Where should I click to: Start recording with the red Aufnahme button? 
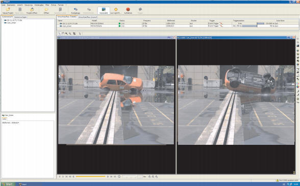(x=128, y=11)
